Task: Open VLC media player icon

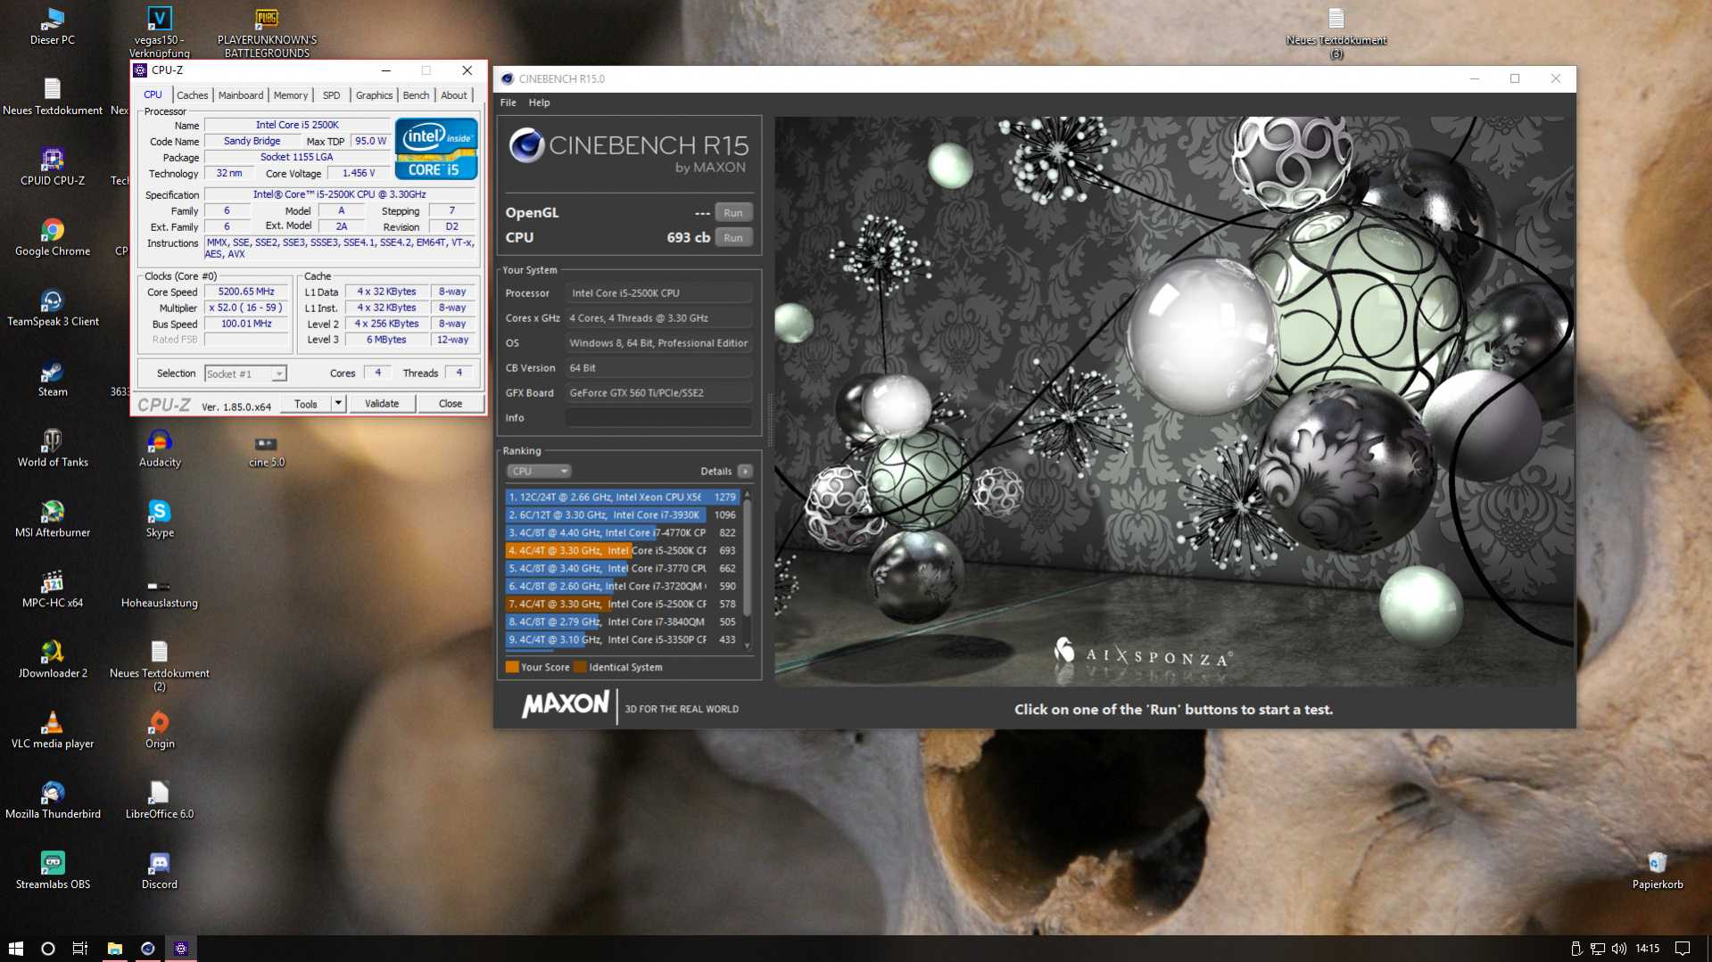Action: click(53, 730)
